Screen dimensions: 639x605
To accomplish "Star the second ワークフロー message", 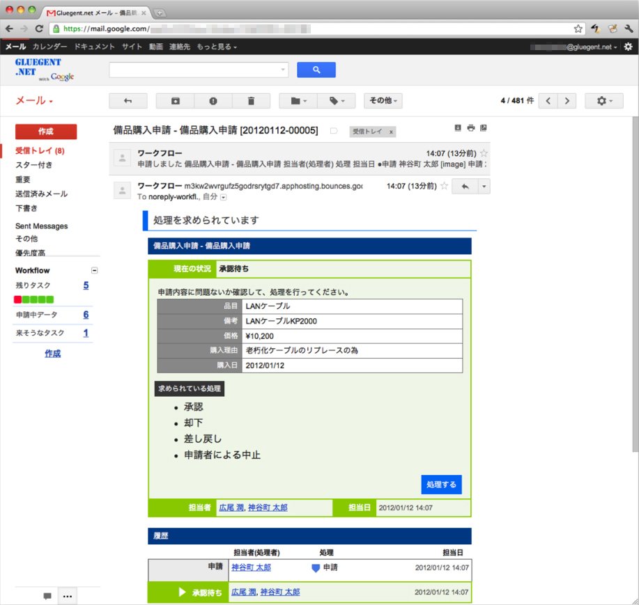I will (x=444, y=186).
